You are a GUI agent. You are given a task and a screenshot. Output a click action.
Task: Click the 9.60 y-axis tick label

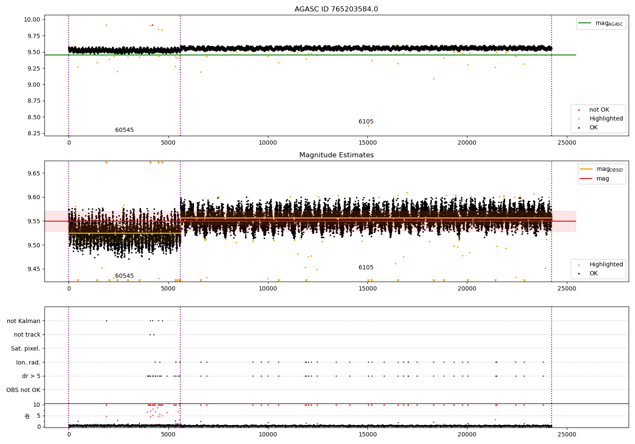(34, 197)
